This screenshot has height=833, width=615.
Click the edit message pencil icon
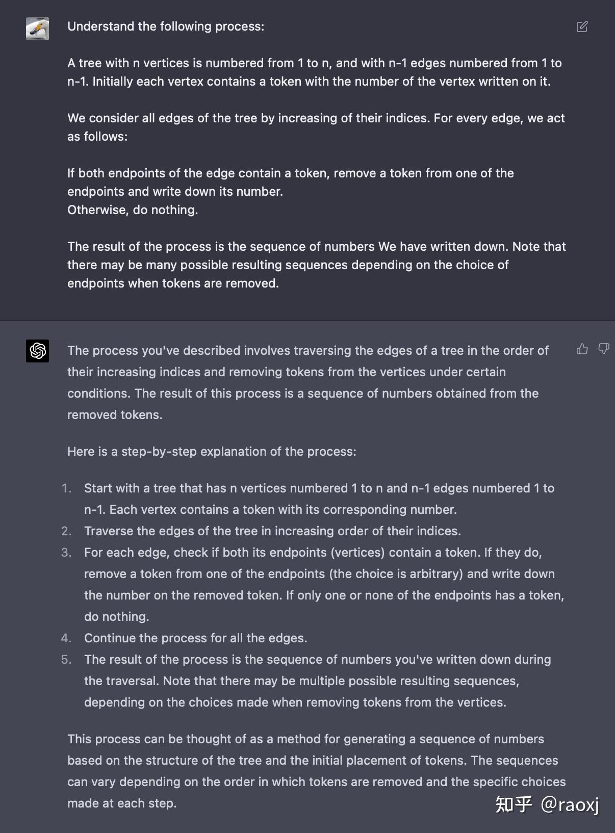click(x=582, y=27)
